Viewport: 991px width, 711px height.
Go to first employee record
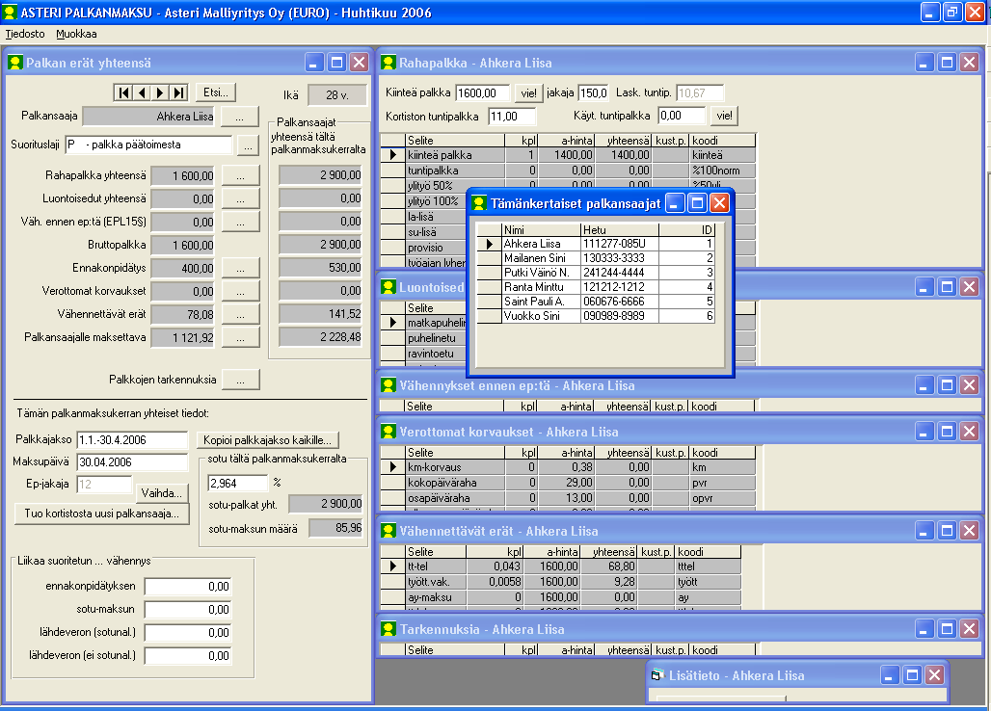click(123, 92)
